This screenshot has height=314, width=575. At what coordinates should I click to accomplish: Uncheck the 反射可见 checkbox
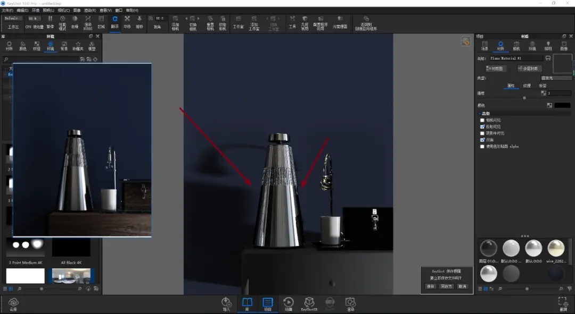[482, 126]
